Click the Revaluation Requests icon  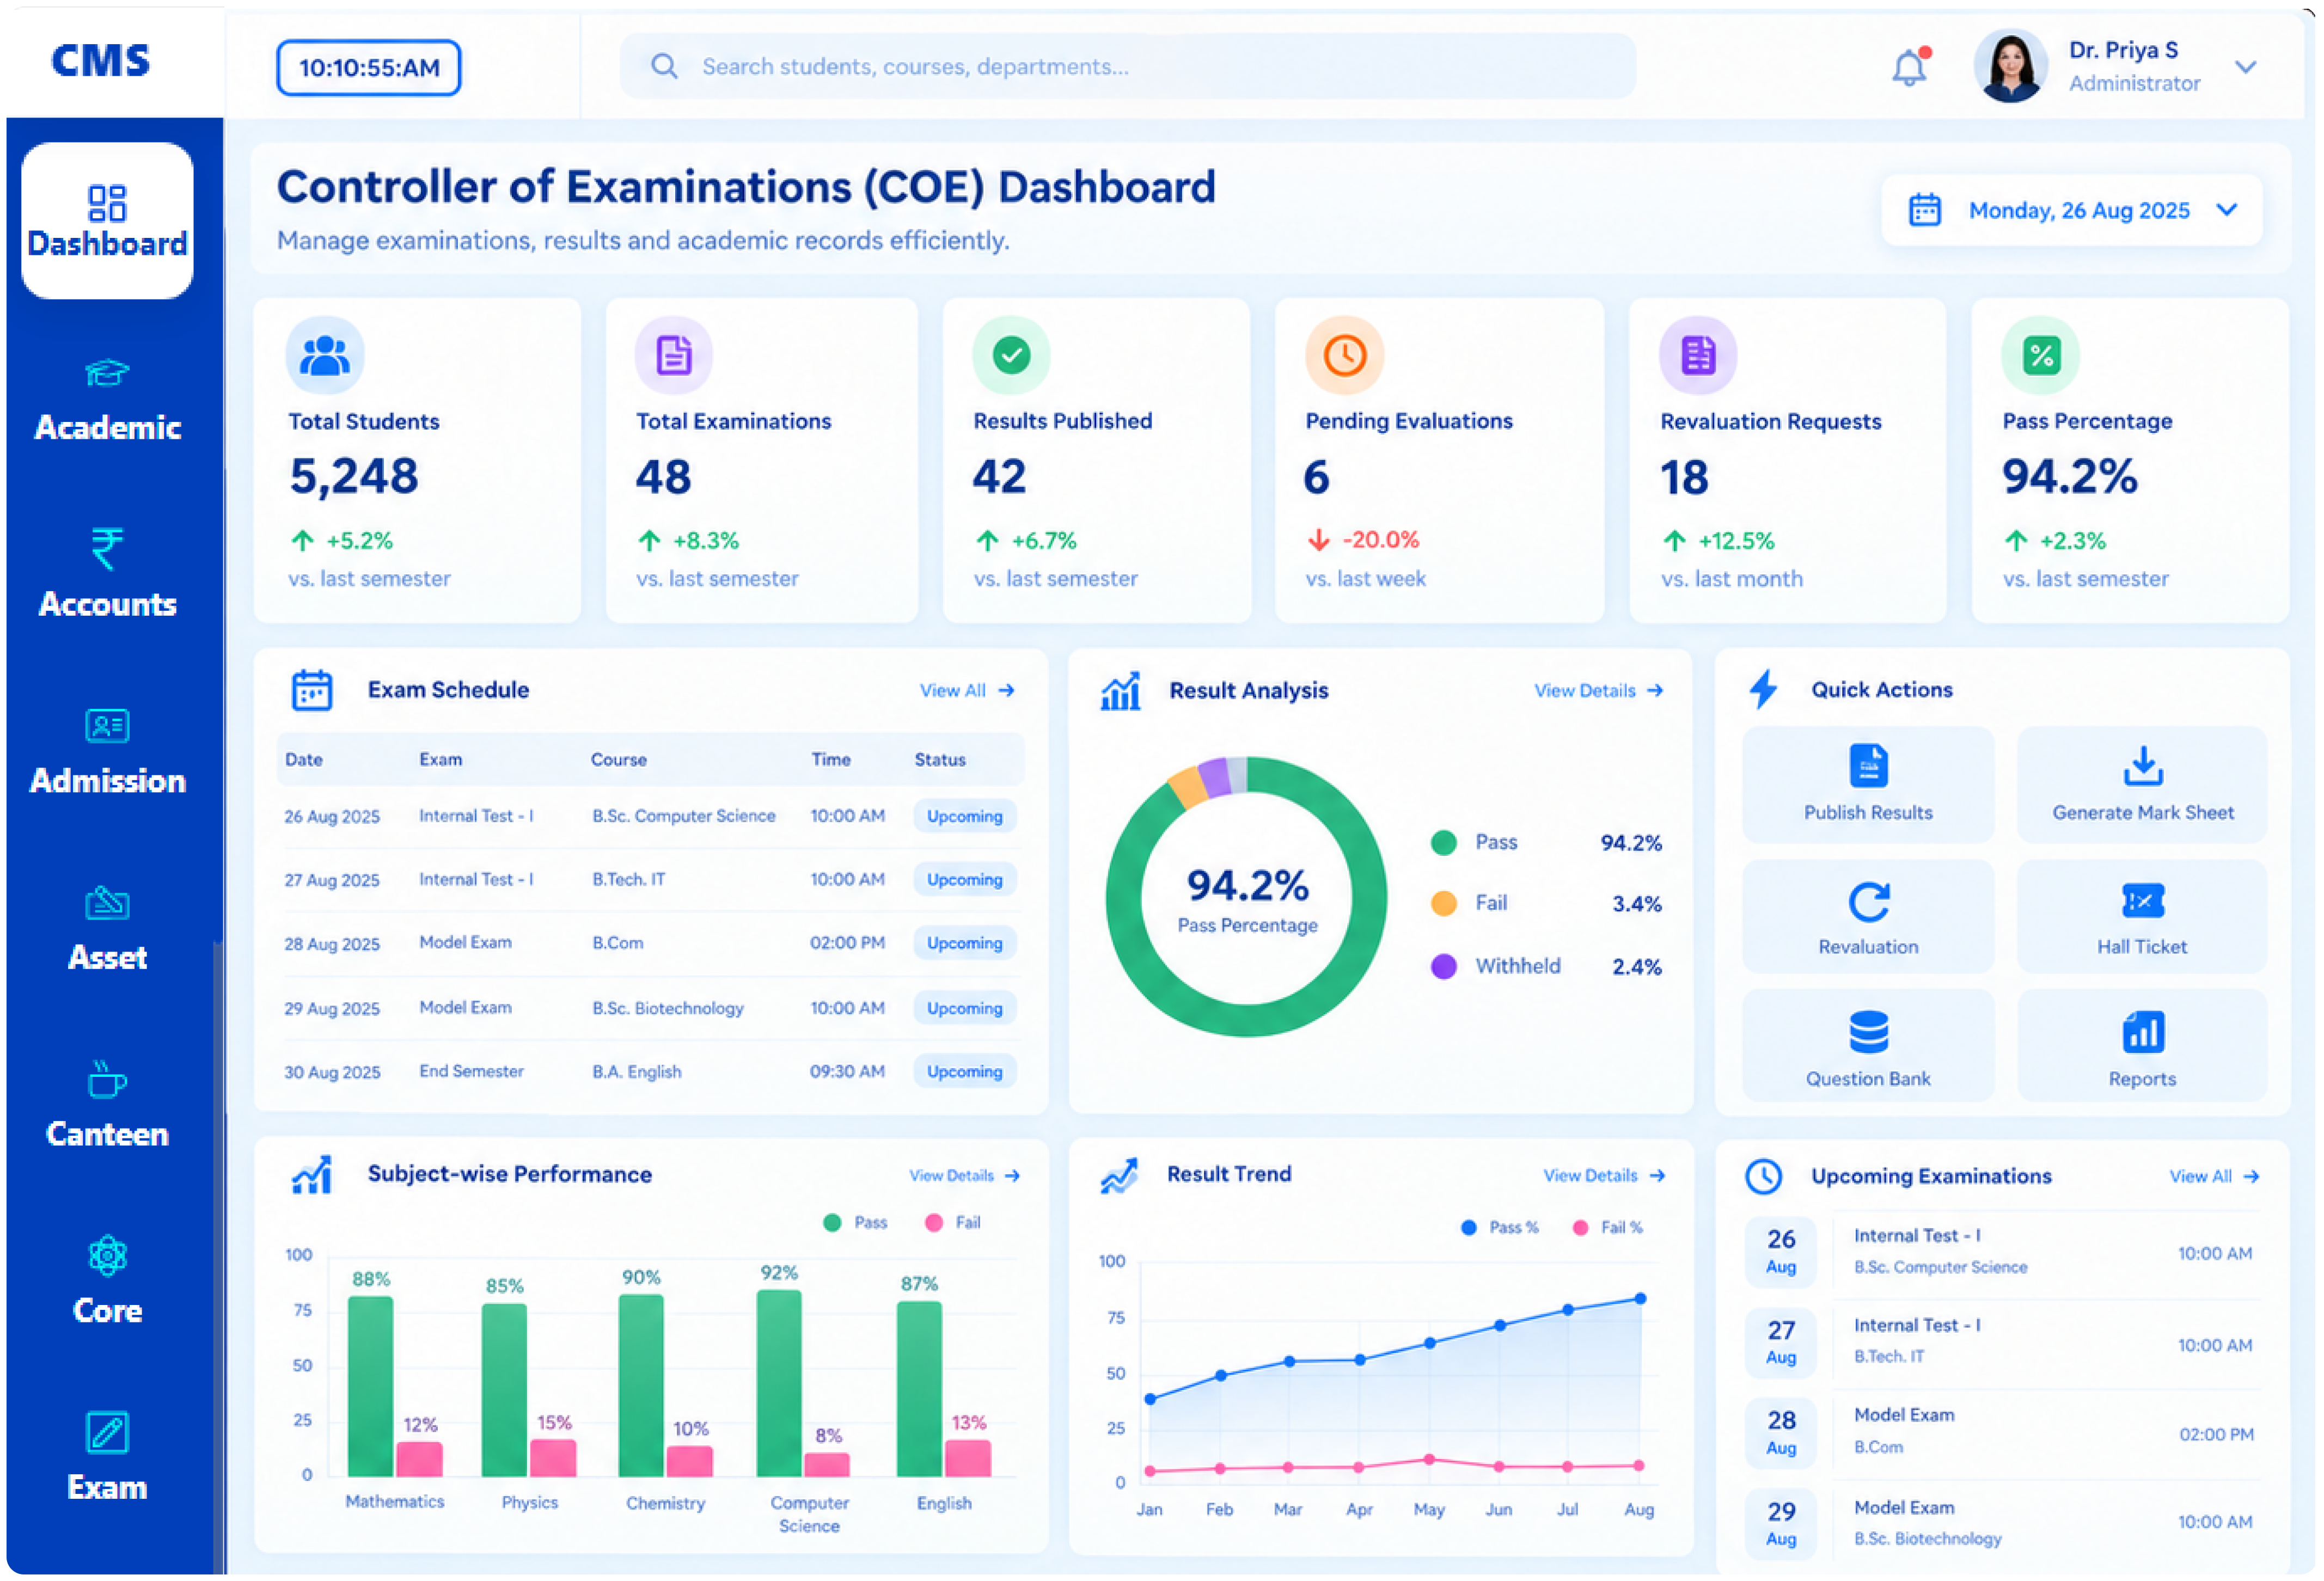click(1697, 355)
